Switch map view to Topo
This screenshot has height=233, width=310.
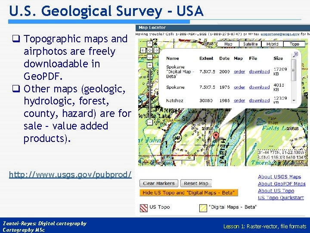(x=294, y=44)
